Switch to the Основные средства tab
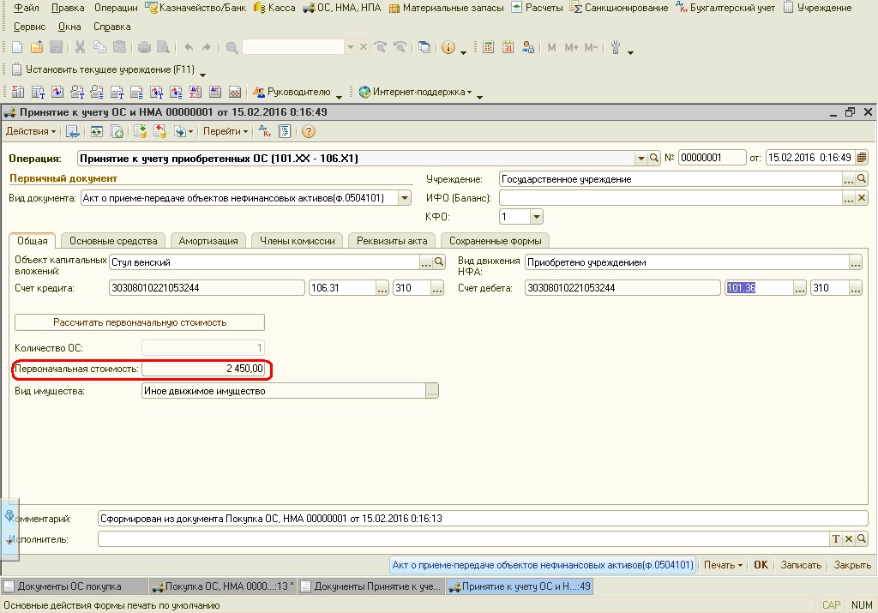The image size is (878, 613). pyautogui.click(x=113, y=241)
